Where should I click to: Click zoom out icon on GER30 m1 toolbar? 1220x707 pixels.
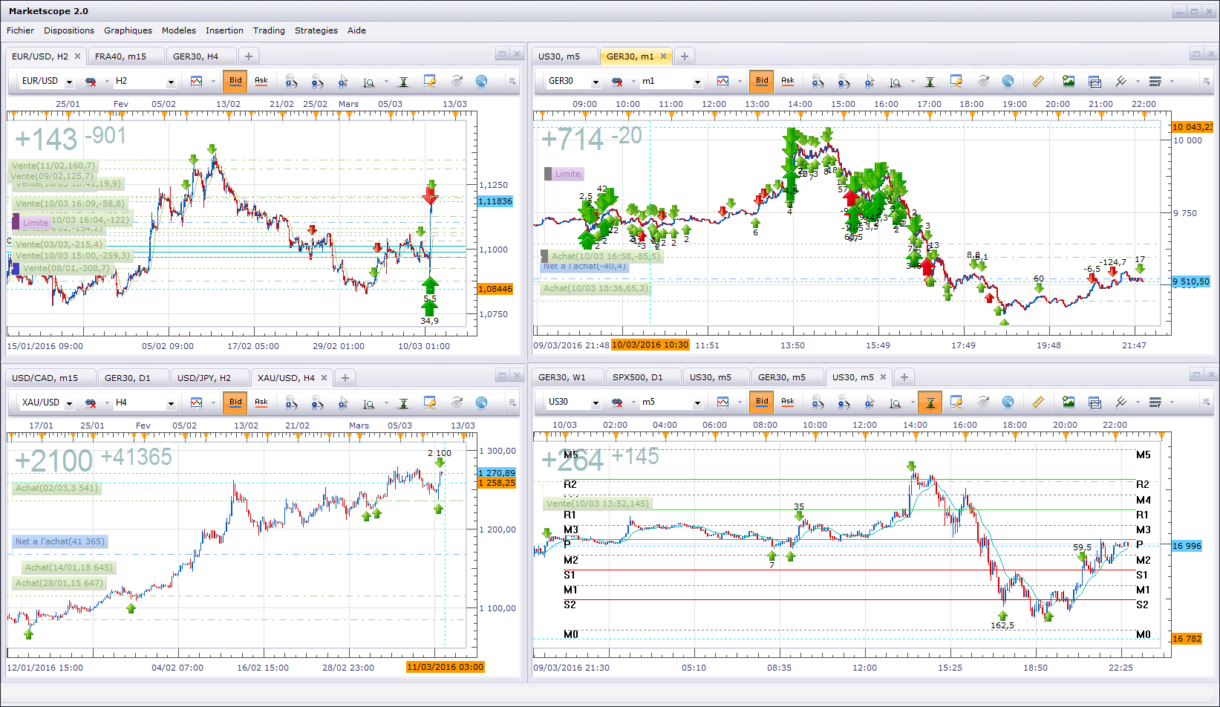click(x=844, y=81)
